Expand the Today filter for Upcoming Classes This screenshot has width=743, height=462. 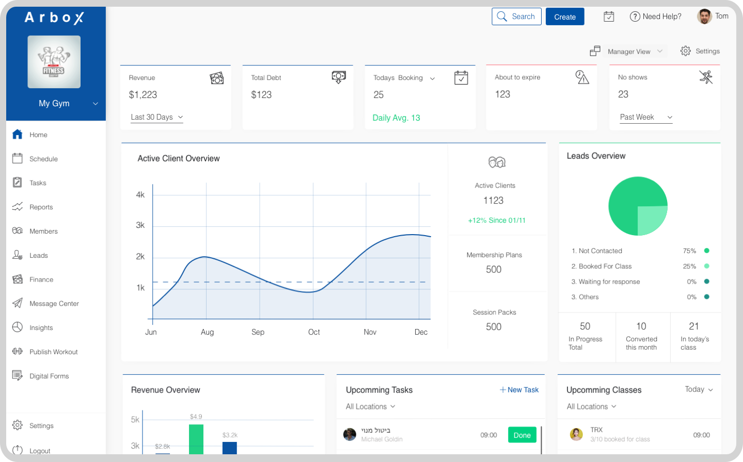[698, 389]
